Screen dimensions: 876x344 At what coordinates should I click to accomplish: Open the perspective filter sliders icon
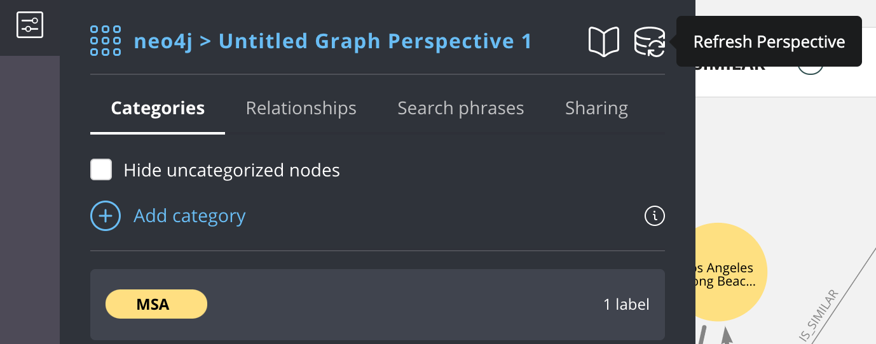tap(29, 25)
